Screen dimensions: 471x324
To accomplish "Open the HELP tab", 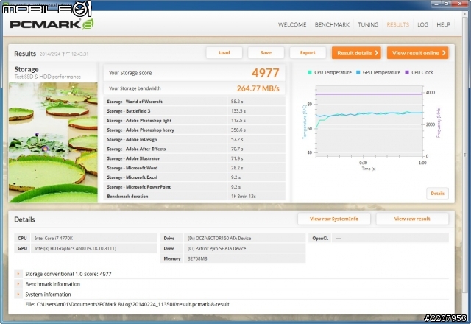I will coord(443,24).
